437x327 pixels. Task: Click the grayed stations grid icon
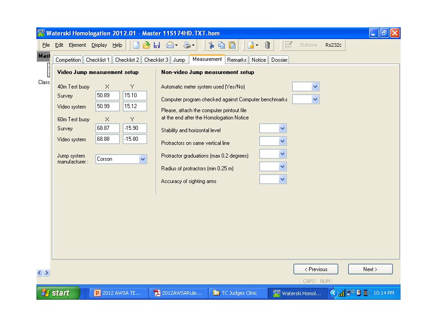pyautogui.click(x=289, y=45)
